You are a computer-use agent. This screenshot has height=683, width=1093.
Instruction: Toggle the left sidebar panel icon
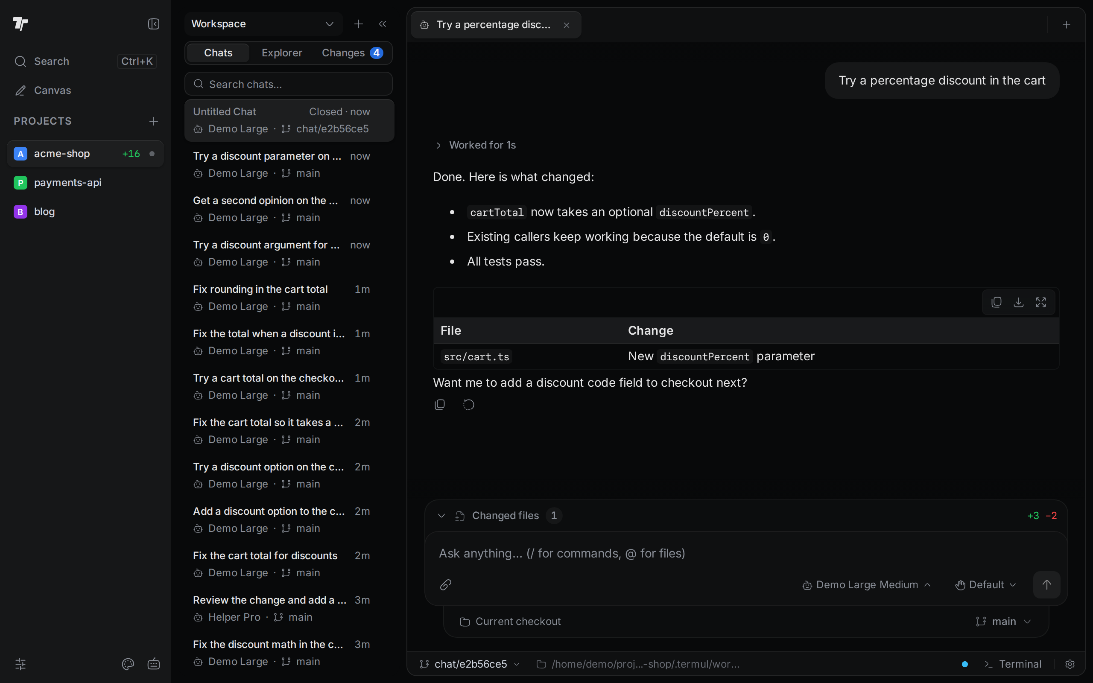pyautogui.click(x=154, y=24)
